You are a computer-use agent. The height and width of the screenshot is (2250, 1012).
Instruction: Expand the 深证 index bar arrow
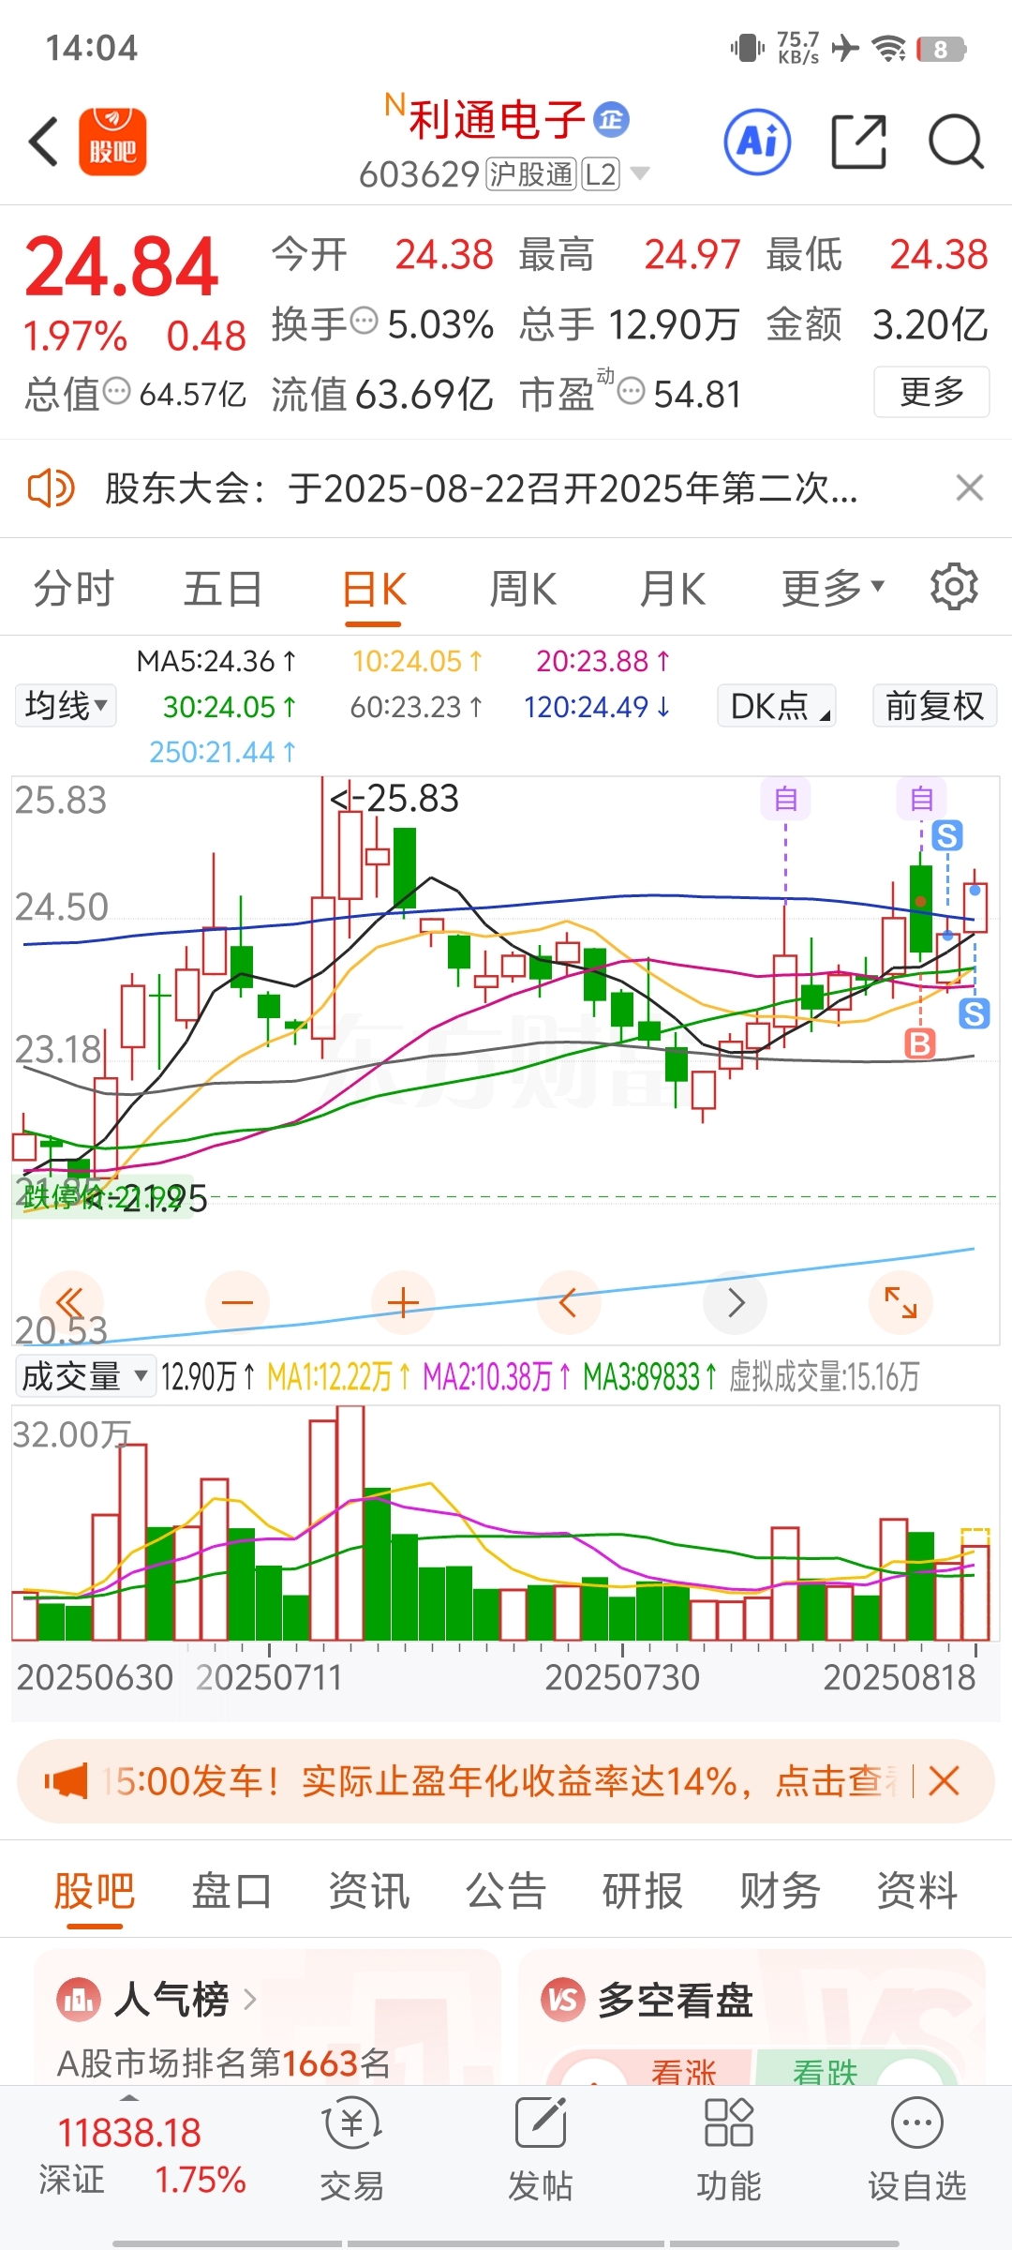[130, 2097]
